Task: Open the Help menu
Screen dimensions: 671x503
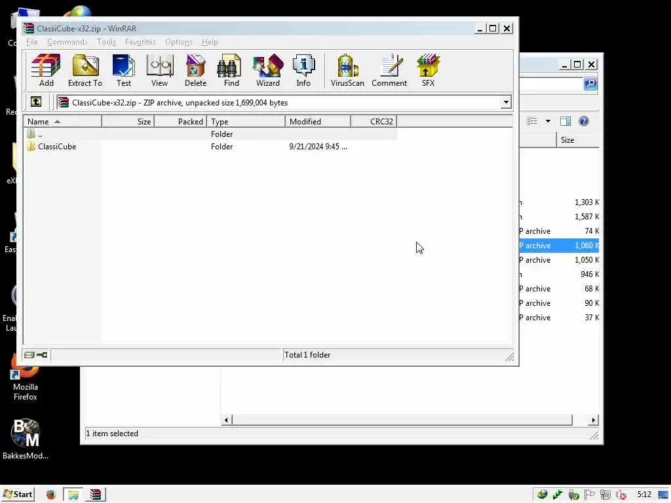Action: click(210, 42)
